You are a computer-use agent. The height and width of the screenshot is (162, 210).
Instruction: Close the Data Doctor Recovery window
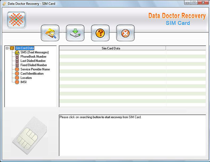[x=203, y=3]
